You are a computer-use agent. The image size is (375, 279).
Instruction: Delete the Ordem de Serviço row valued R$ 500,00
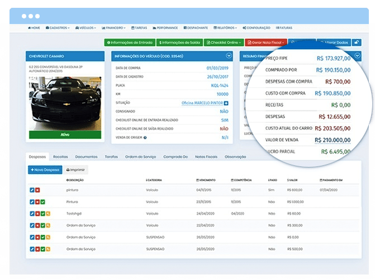37,249
